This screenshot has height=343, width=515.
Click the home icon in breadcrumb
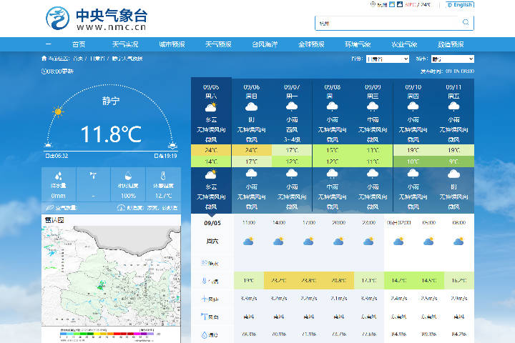point(44,59)
